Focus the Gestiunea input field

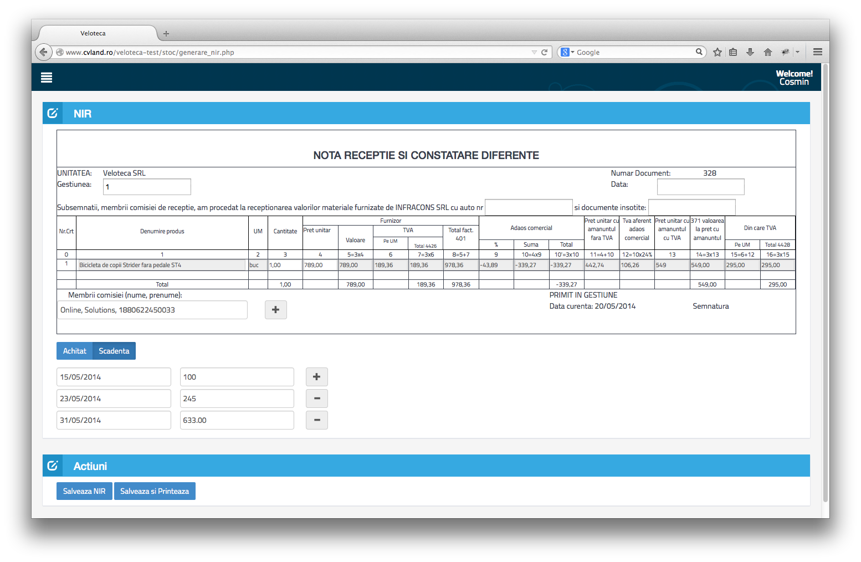point(147,187)
